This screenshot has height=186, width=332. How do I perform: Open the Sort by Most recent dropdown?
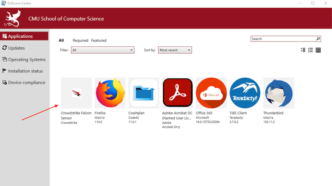[175, 50]
